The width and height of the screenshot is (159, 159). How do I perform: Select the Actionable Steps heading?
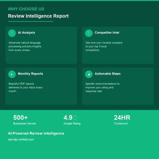(107, 74)
